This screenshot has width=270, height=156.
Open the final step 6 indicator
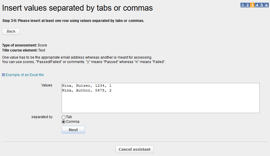[x=266, y=5]
